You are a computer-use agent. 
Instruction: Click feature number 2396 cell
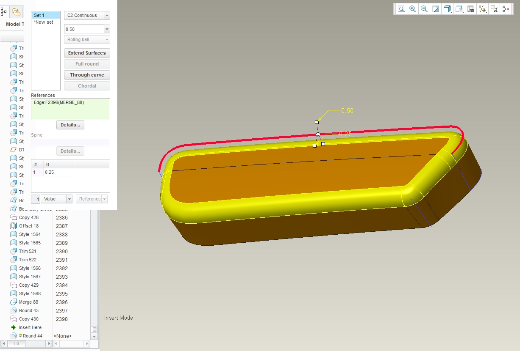[62, 302]
